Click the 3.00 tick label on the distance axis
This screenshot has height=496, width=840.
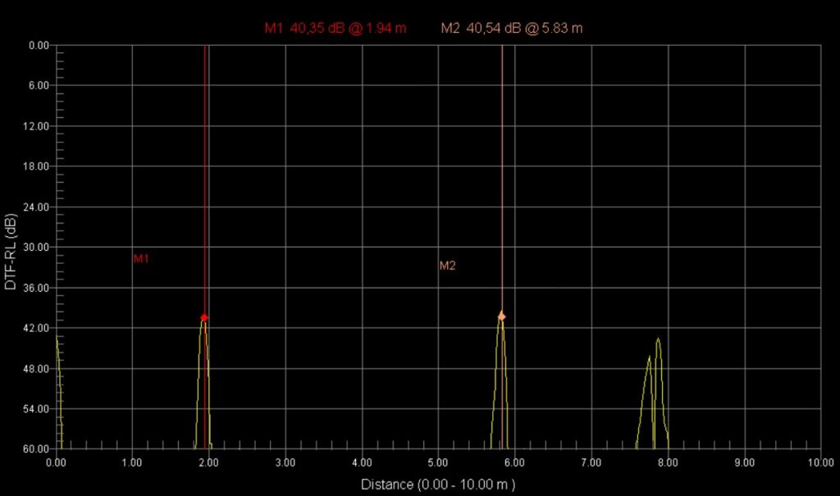point(285,463)
